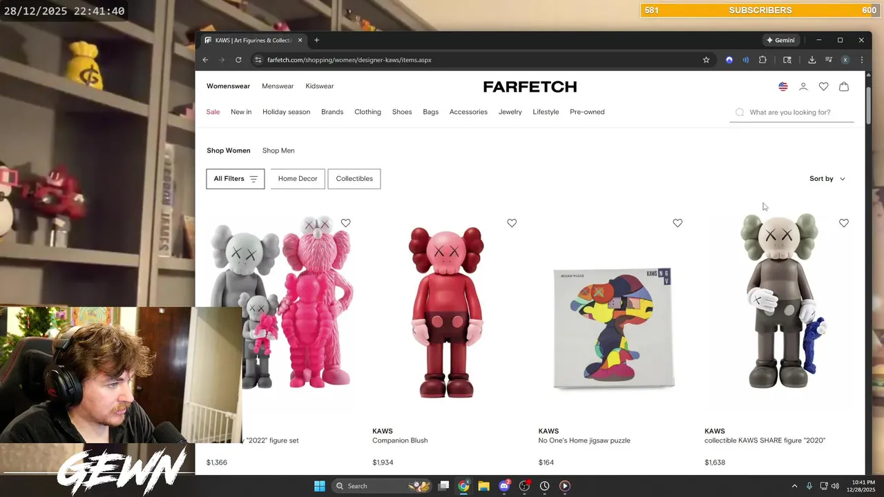
Task: View site information icon in address bar
Action: click(258, 60)
